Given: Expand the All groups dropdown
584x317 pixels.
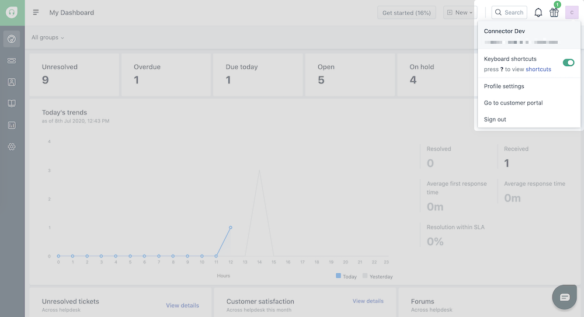Looking at the screenshot, I should click(x=48, y=37).
